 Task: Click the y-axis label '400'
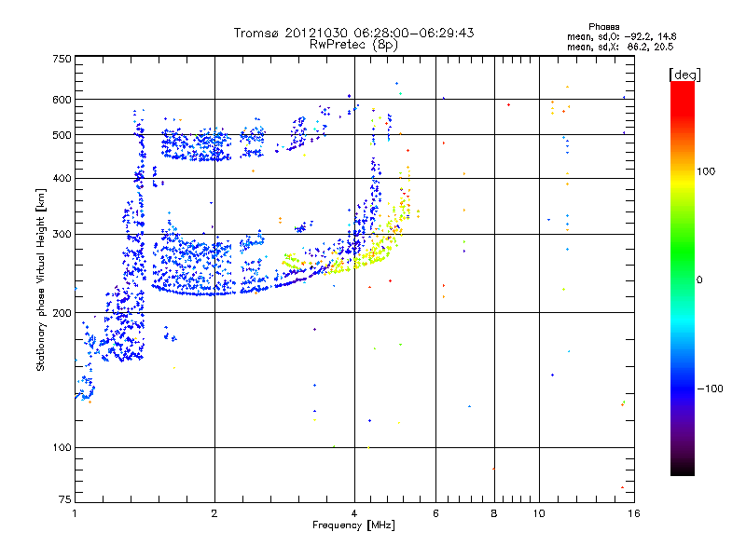[x=62, y=178]
